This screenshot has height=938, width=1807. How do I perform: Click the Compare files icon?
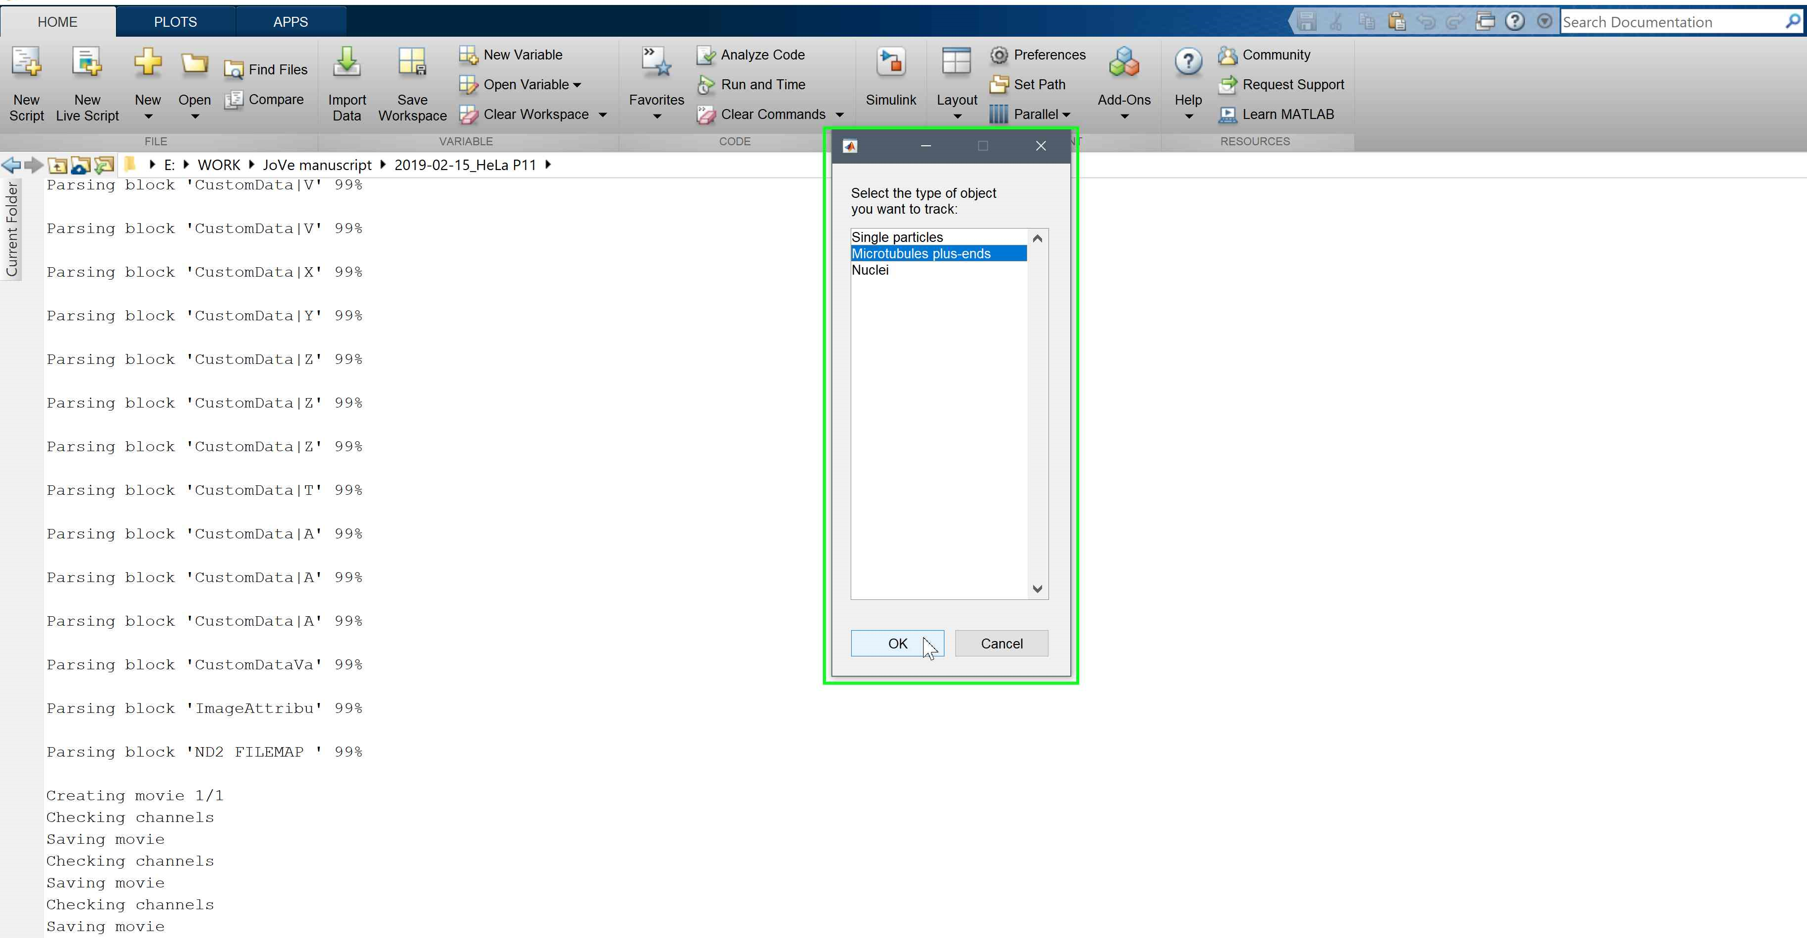click(x=233, y=100)
